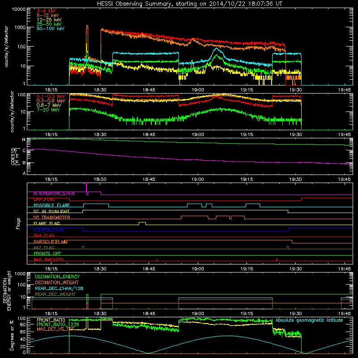Click the MAX_DET_VS_TOT legend label

[x=55, y=329]
